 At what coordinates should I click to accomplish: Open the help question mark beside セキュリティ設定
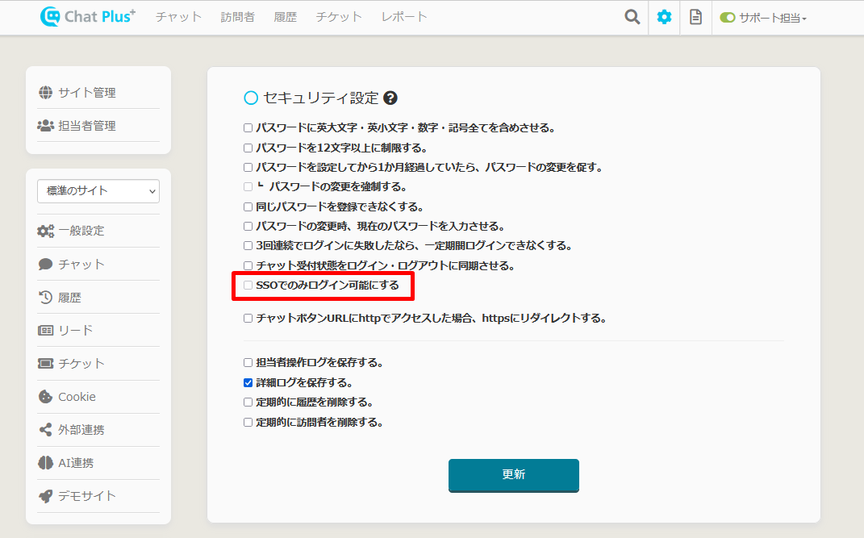tap(390, 98)
